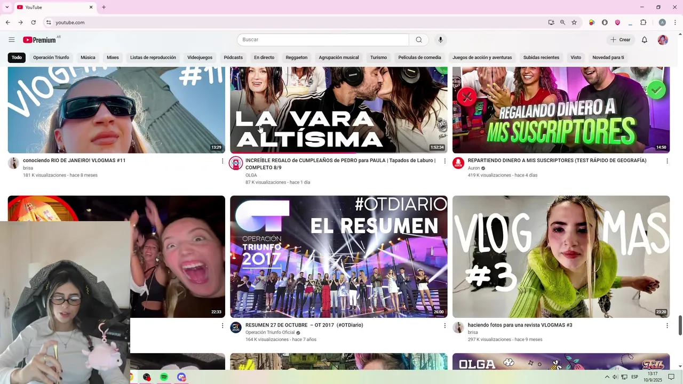Filter by Reggaeton chip
This screenshot has width=683, height=384.
tap(296, 58)
